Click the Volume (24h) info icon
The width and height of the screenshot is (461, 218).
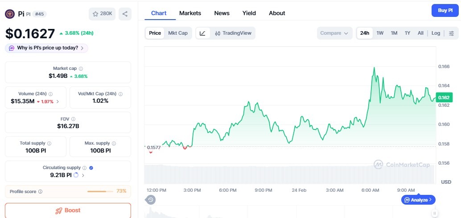[50, 94]
